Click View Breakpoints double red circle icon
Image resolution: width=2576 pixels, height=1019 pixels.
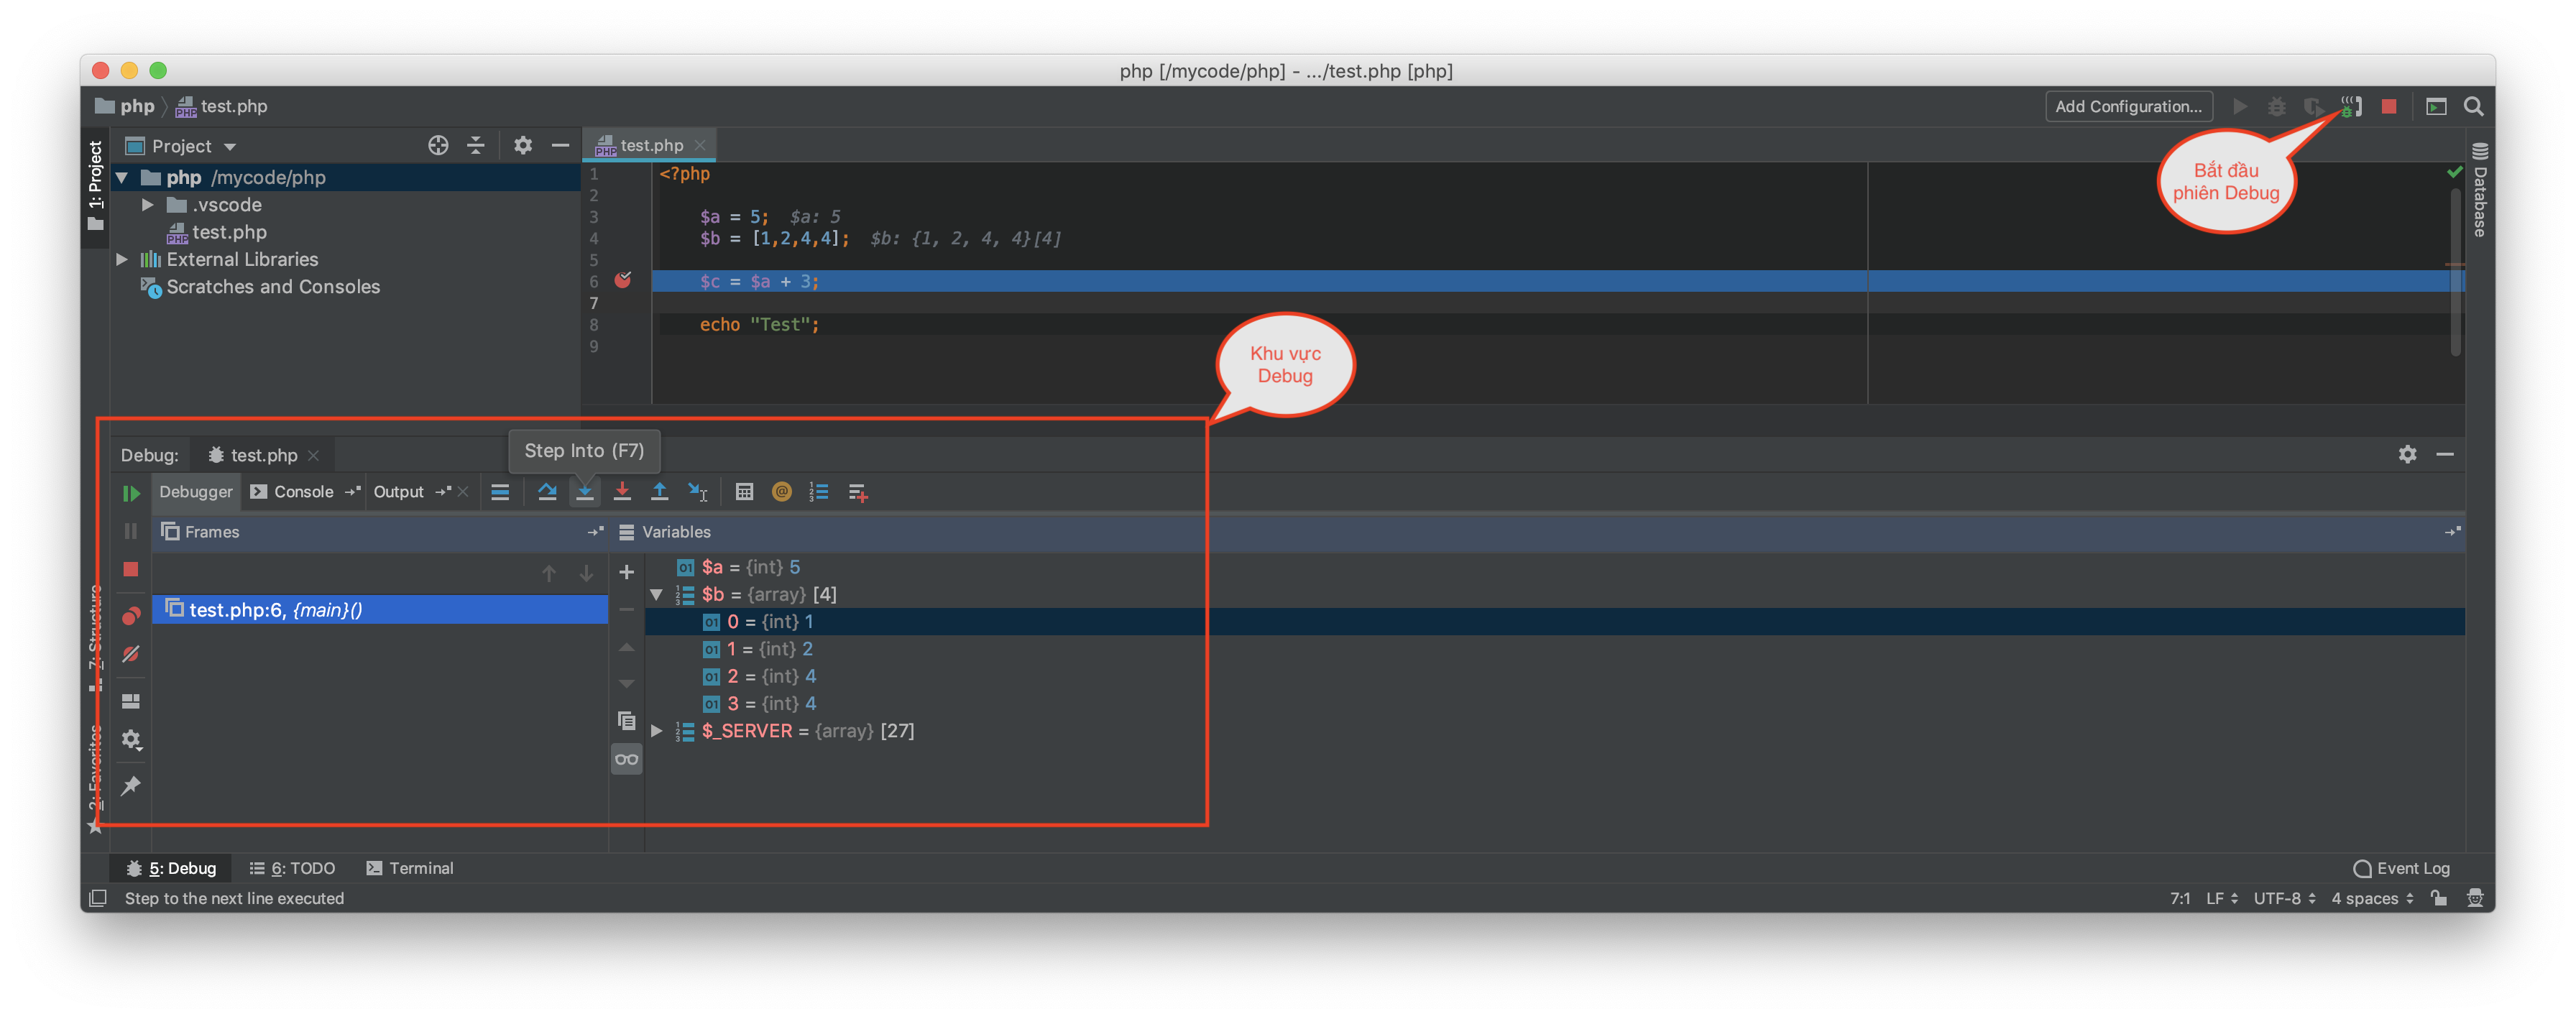[x=131, y=616]
